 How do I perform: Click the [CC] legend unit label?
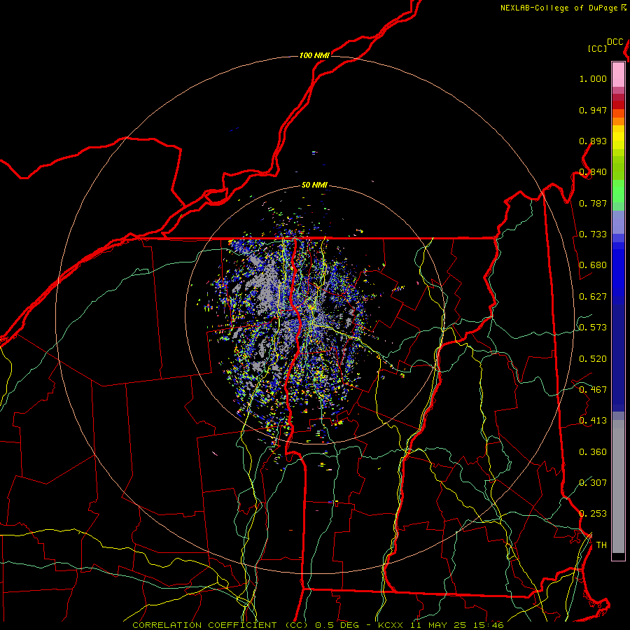point(597,48)
